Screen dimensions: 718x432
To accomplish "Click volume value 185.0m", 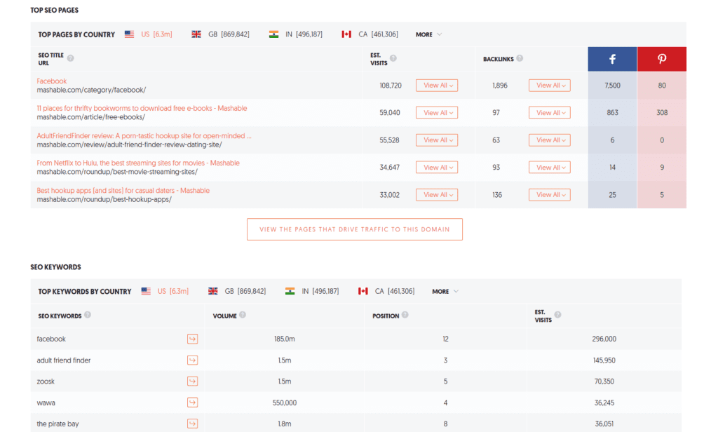I will pos(285,339).
